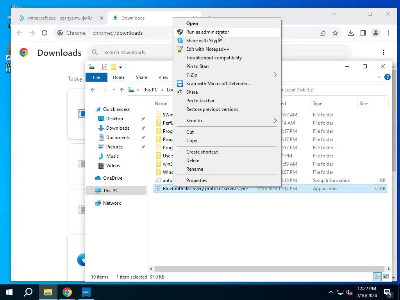
Task: Close the minecraft.exe tab
Action: [x=102, y=18]
